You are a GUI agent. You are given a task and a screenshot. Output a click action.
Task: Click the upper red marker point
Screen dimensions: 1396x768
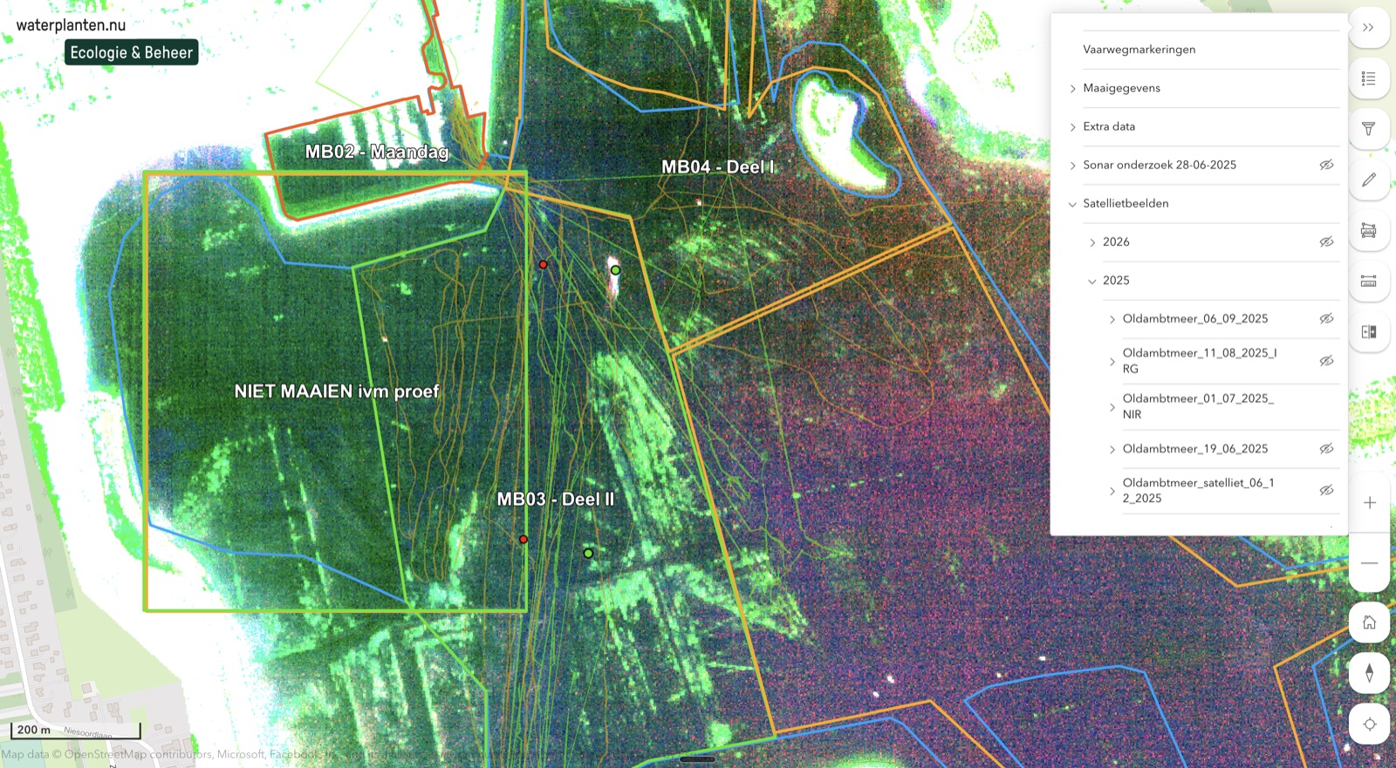point(543,264)
